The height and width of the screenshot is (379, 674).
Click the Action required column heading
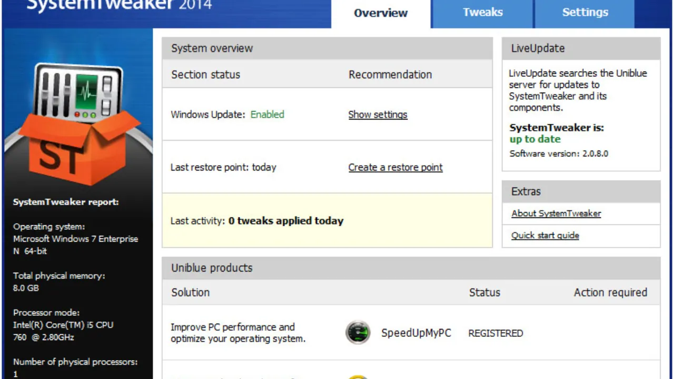[x=610, y=293]
